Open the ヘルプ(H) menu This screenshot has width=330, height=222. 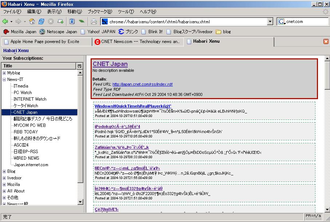point(148,12)
